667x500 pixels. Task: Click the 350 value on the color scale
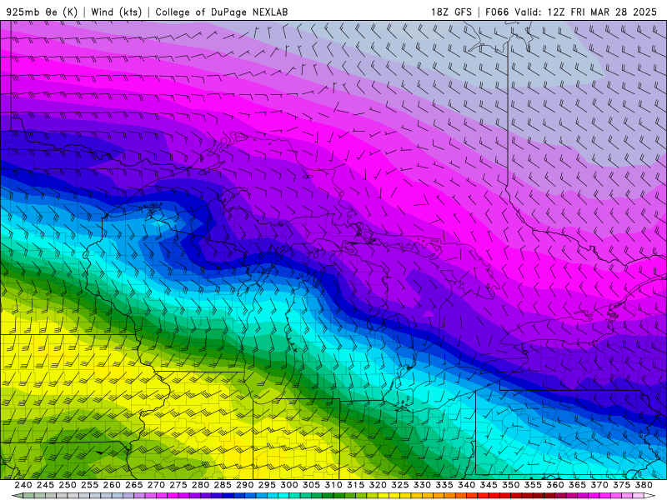510,485
